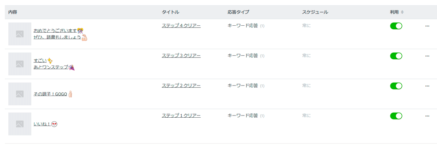Open the ステップ３クリアー title link

click(x=181, y=56)
